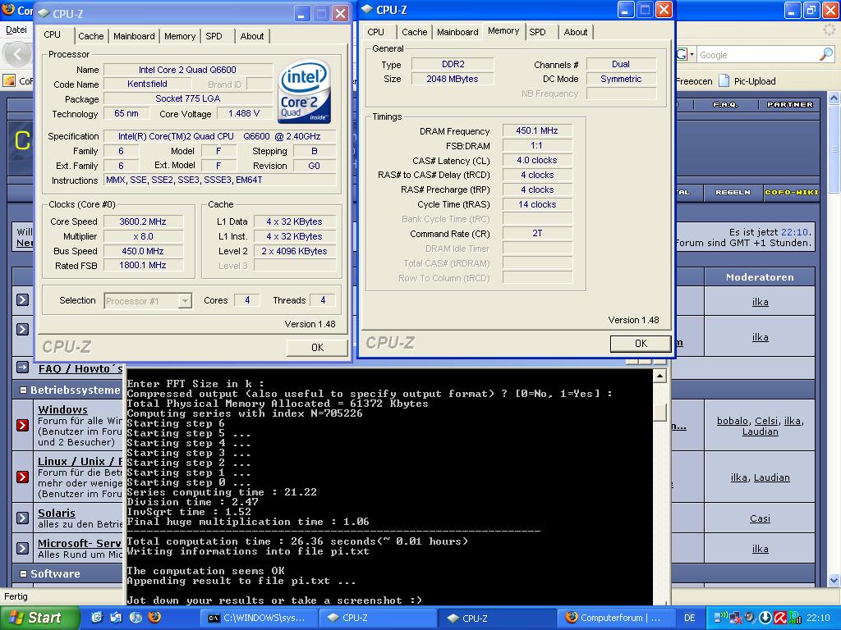Switch to Computerforum Firefox taskbar button
Viewport: 841px width, 630px height.
(614, 618)
